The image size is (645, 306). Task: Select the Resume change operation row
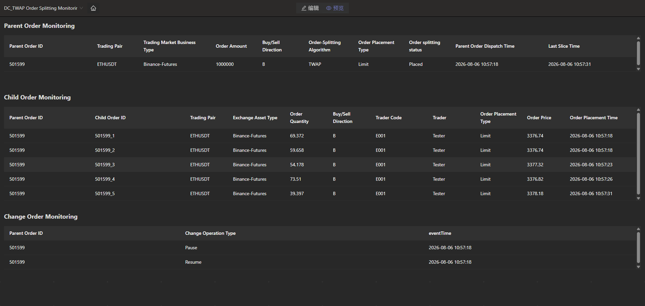point(320,262)
